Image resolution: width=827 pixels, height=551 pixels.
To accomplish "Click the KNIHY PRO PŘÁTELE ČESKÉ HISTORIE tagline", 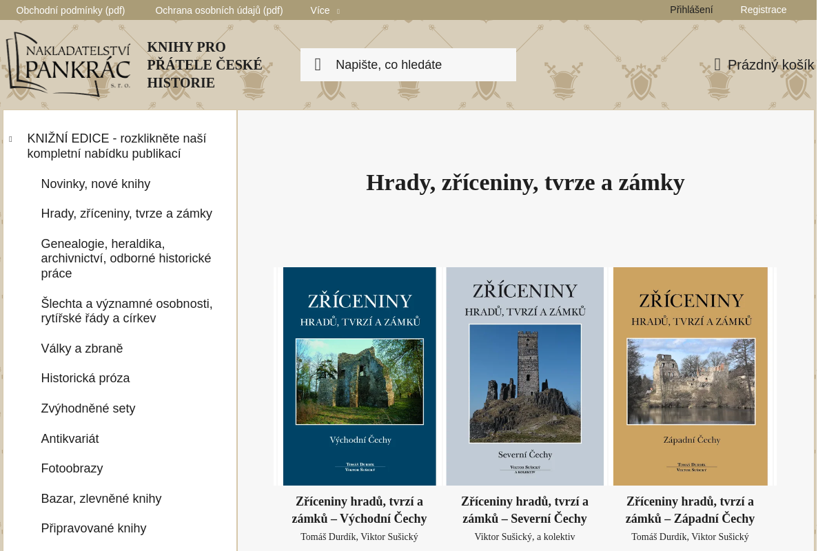I will pos(205,65).
